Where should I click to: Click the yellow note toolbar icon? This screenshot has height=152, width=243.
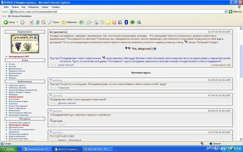[108, 22]
